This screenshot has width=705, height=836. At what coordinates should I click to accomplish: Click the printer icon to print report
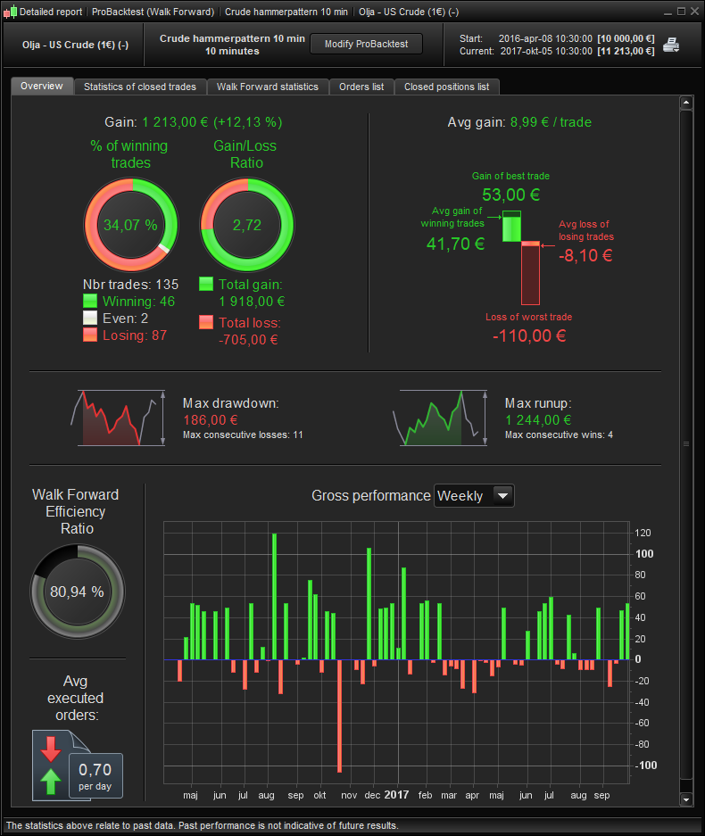(671, 45)
